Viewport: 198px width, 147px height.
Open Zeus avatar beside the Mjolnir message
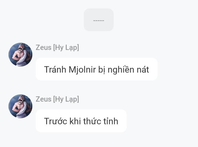(x=20, y=54)
